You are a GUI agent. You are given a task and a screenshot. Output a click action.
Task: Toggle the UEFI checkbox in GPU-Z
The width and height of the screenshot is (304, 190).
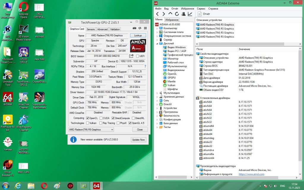(137, 56)
